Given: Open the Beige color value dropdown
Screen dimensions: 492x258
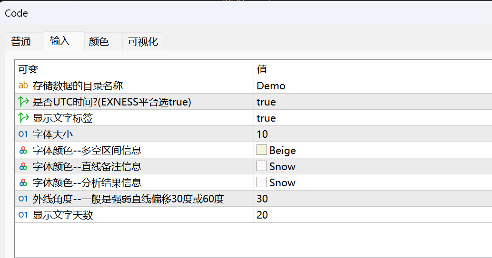Looking at the screenshot, I should tap(373, 150).
